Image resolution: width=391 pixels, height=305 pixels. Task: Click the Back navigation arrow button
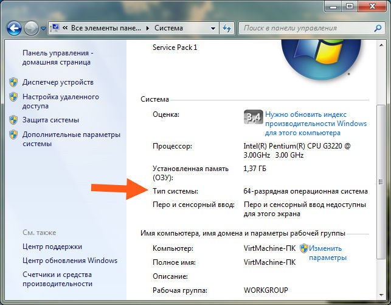(x=14, y=28)
